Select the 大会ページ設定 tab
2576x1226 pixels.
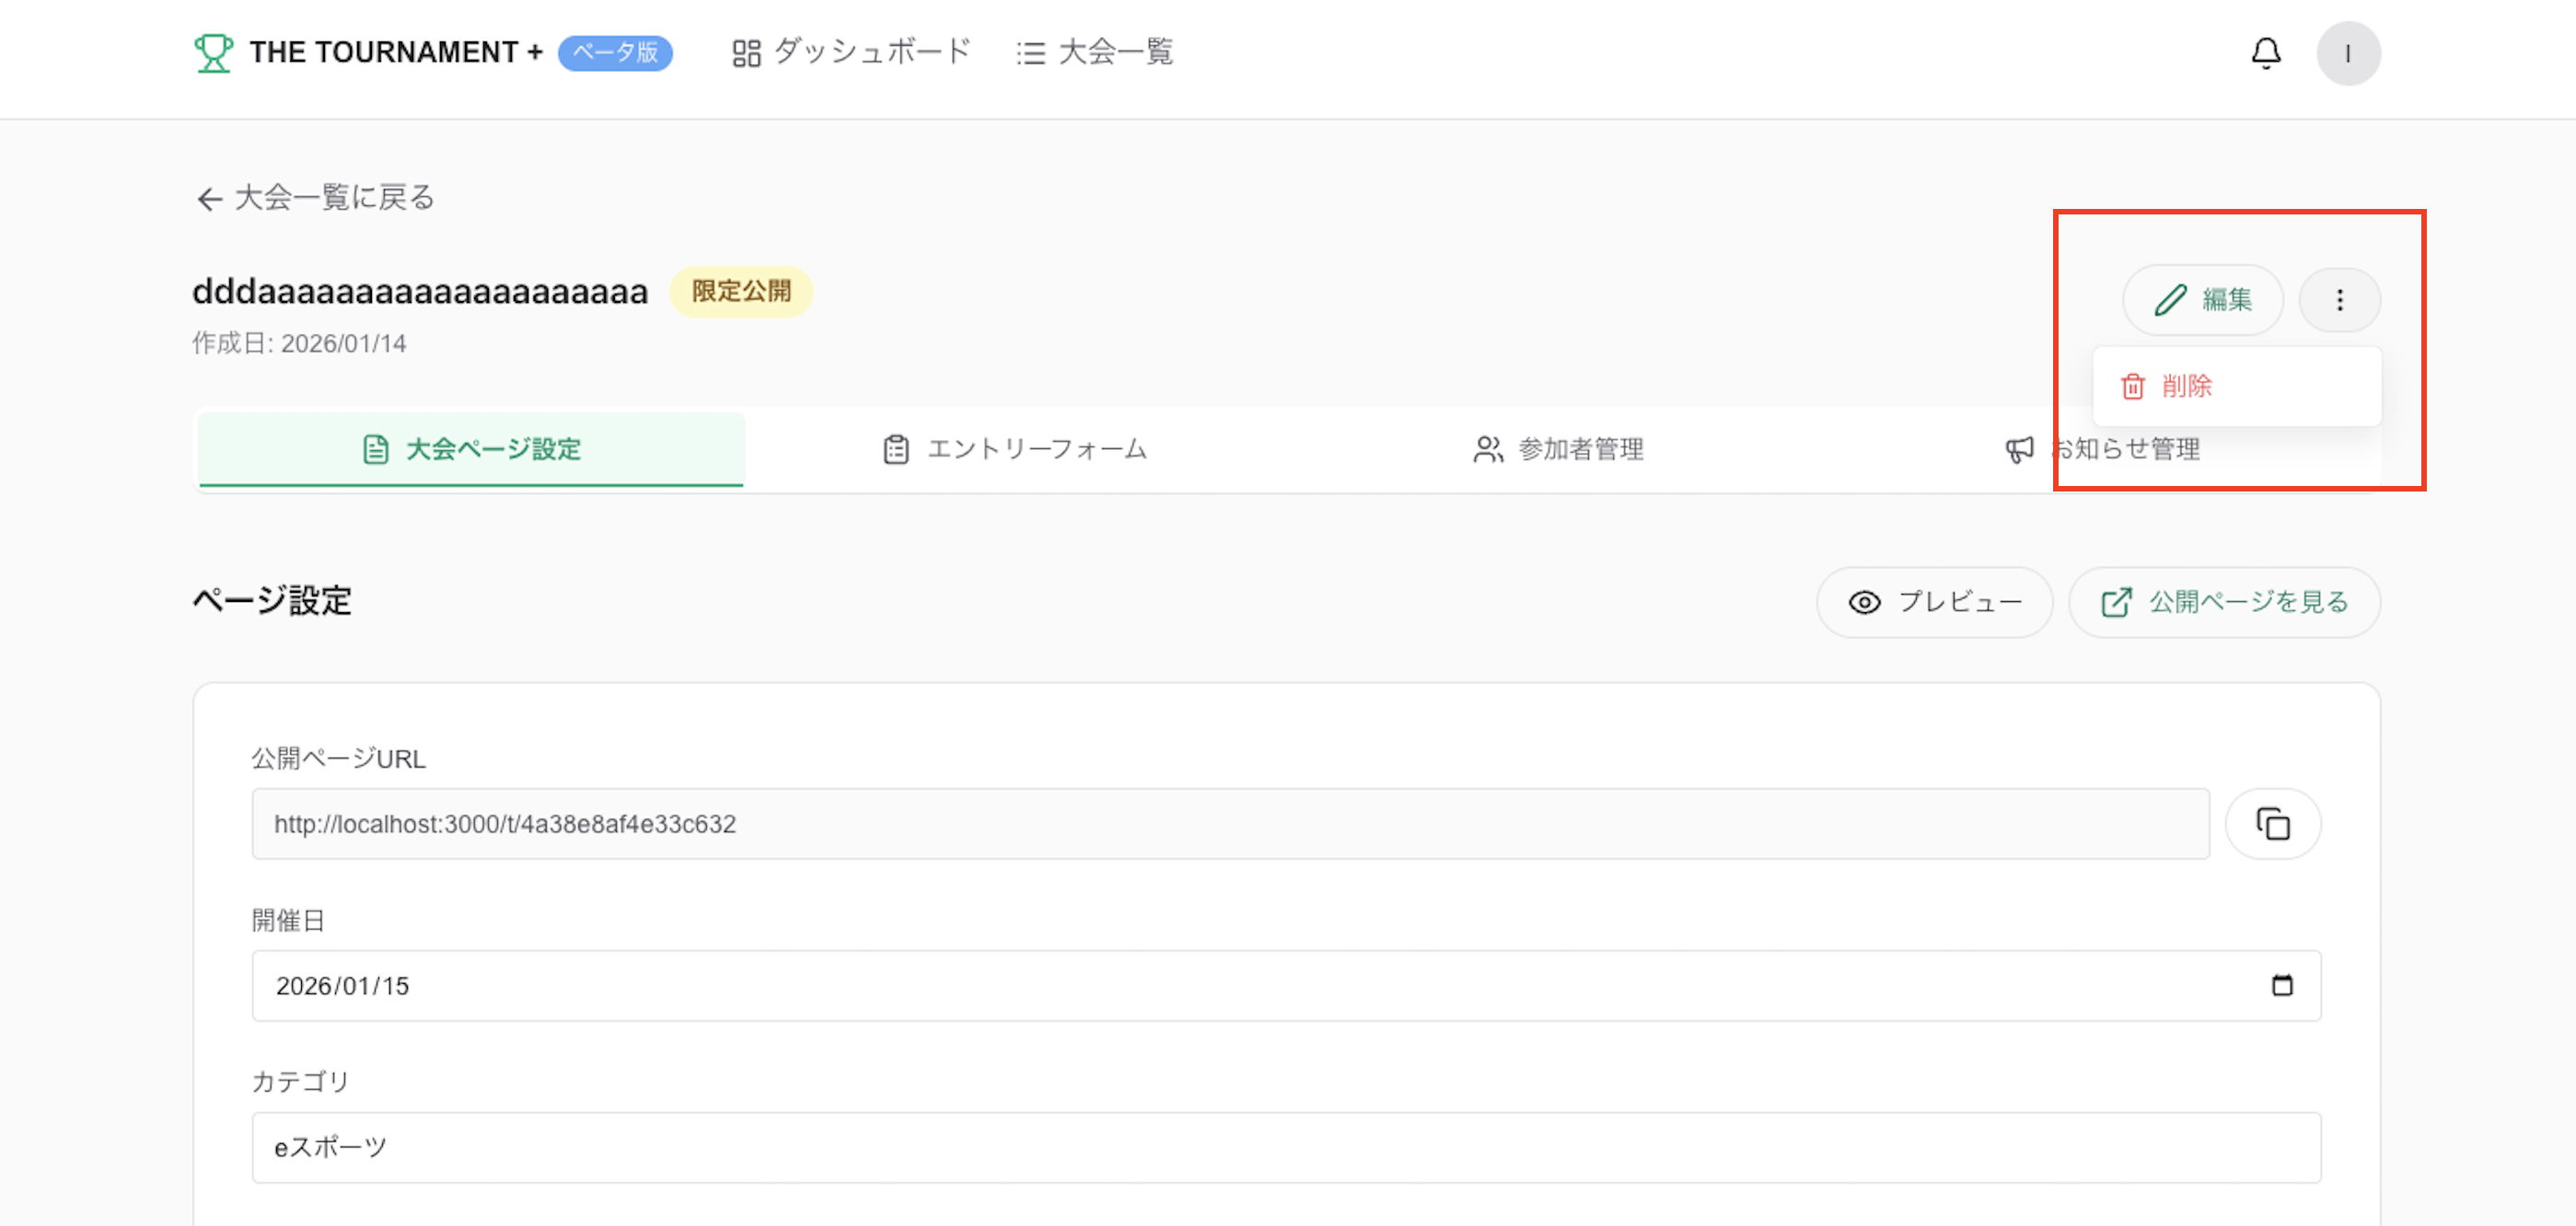coord(471,449)
